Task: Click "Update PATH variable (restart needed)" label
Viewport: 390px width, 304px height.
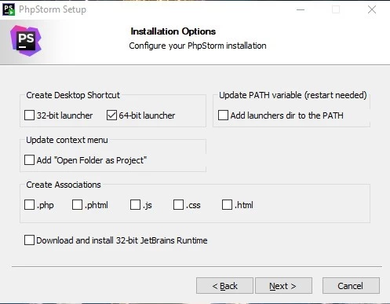Action: [x=293, y=95]
